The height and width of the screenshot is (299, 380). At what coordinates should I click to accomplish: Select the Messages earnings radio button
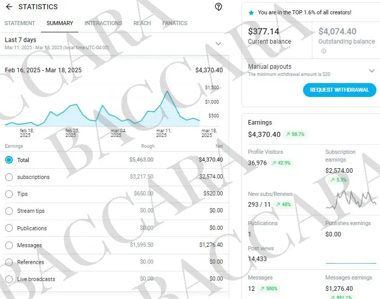9,245
